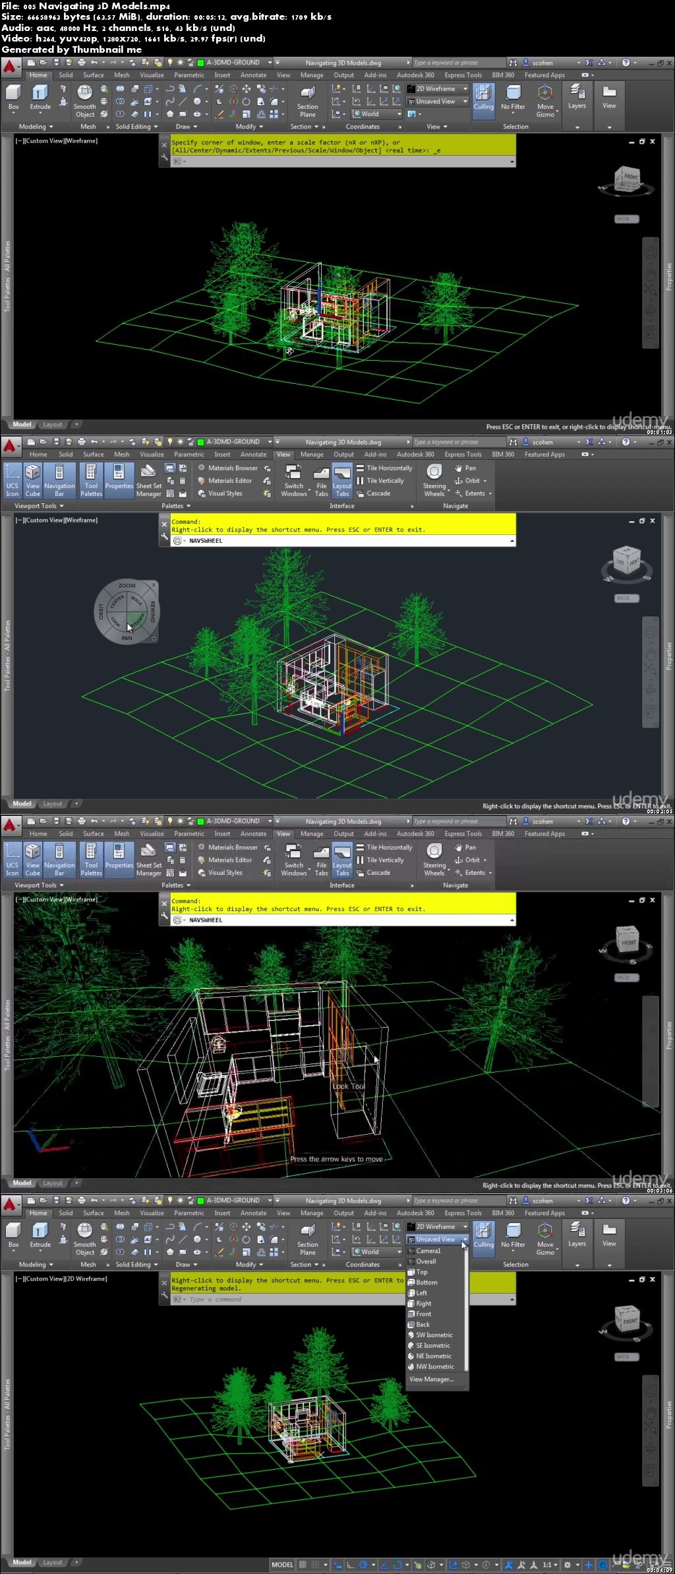Click Switch Windows in the second frame
The width and height of the screenshot is (675, 1574).
[294, 480]
